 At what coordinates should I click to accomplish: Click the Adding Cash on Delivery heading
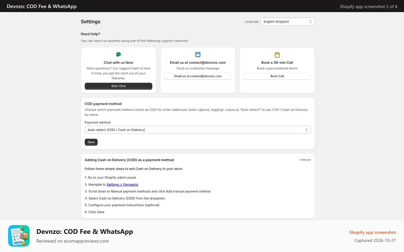[129, 160]
